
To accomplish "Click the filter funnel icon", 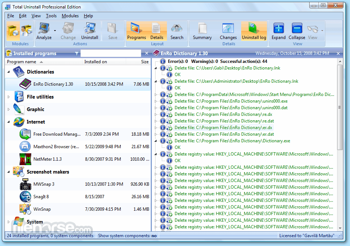I will 77,54.
